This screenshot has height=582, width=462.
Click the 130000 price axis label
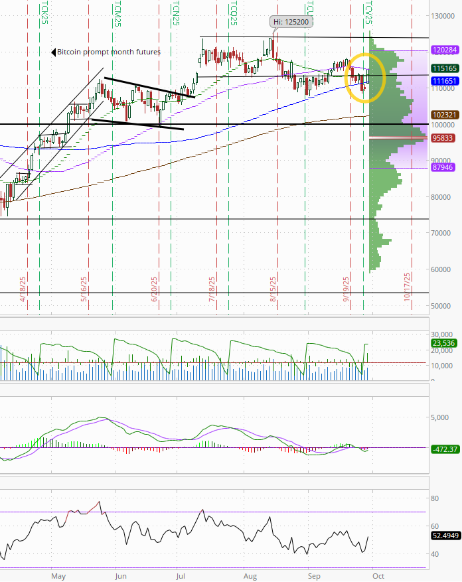pos(443,16)
